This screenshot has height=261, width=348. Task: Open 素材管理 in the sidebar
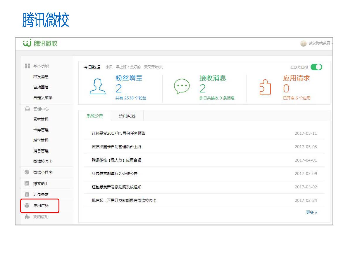click(x=41, y=119)
